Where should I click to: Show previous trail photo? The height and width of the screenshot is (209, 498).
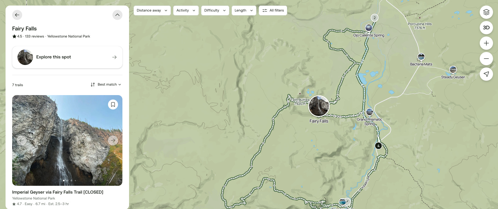pyautogui.click(x=22, y=140)
